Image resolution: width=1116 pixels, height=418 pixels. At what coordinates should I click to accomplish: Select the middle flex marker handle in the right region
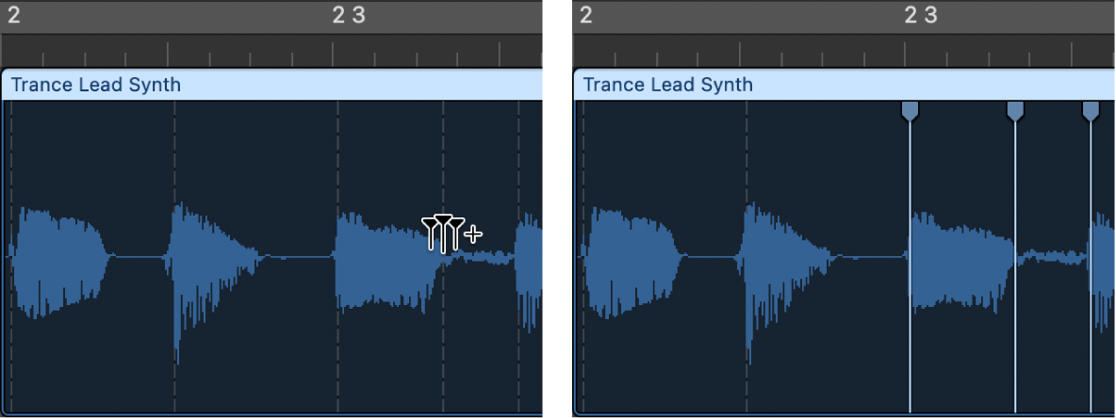click(1015, 111)
